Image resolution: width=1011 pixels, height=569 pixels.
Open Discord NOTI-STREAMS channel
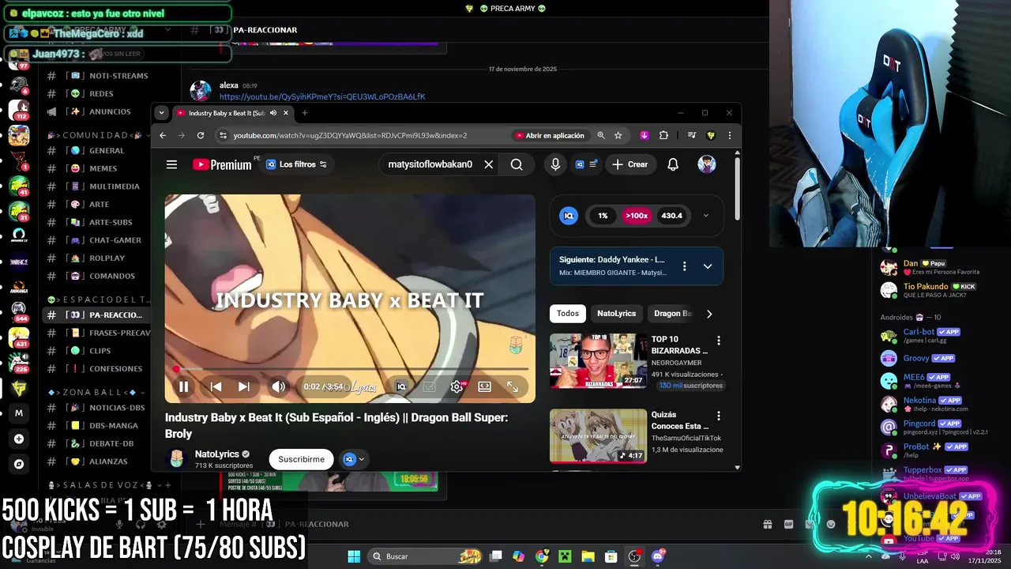click(x=118, y=76)
